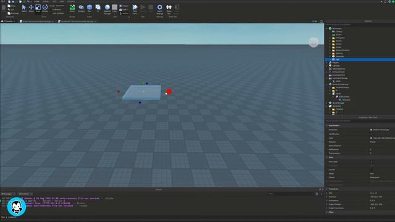395x222 pixels.
Task: Collapse the Transform properties section
Action: 326,189
